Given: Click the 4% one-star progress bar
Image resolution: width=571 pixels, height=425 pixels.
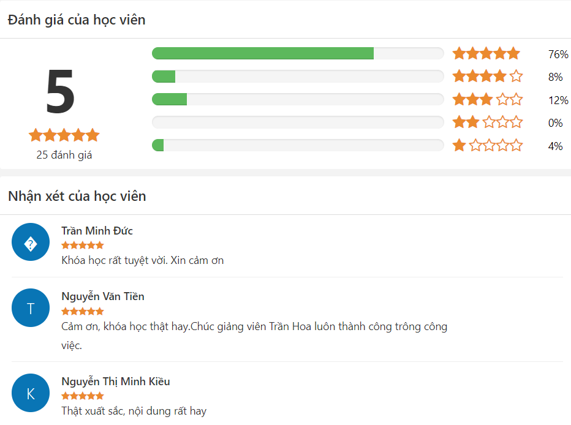Looking at the screenshot, I should click(x=298, y=145).
